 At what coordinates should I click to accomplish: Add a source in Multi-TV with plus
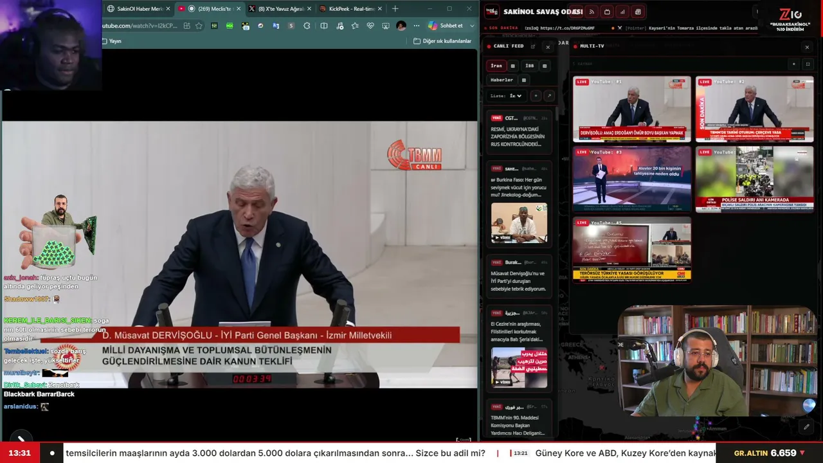click(x=793, y=64)
